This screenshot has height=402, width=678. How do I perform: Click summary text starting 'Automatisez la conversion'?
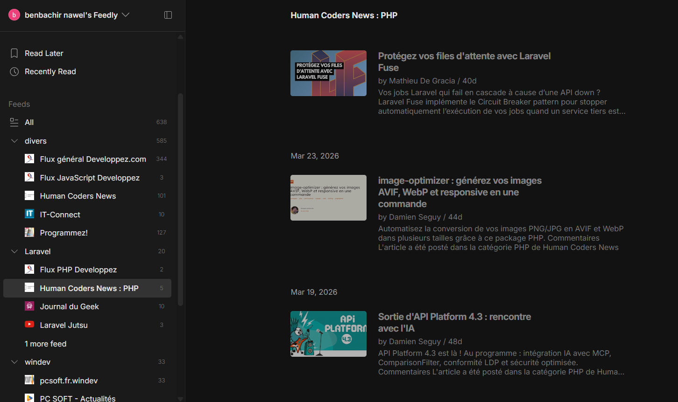(501, 238)
